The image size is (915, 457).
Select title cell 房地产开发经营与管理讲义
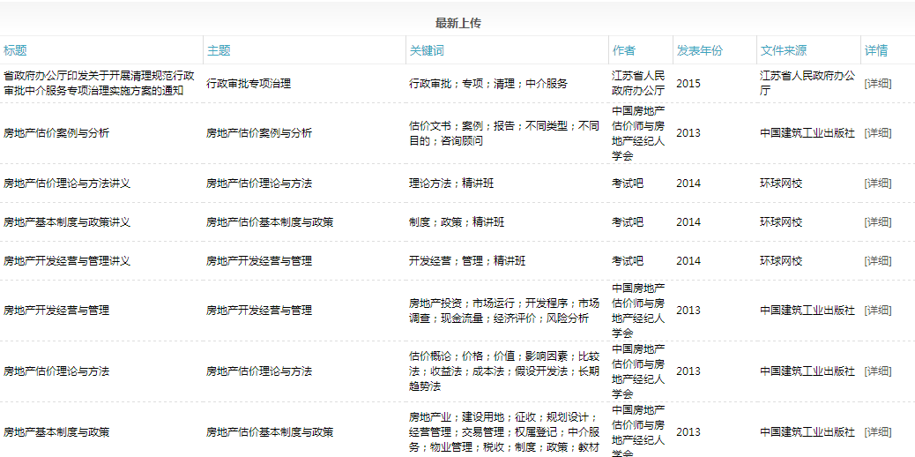[x=66, y=260]
